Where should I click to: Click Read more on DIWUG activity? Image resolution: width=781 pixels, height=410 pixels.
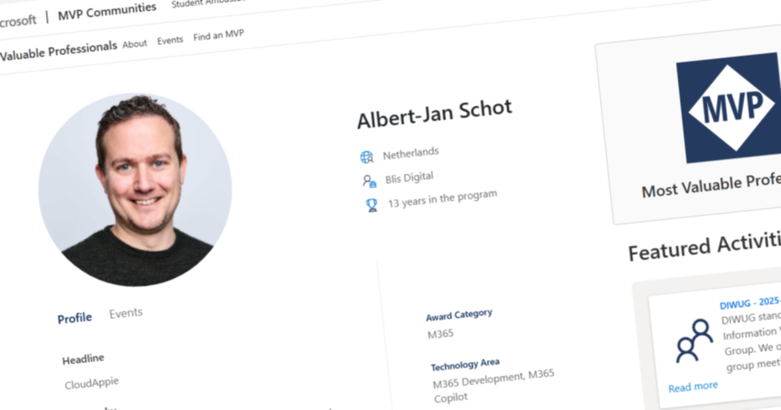(x=693, y=387)
